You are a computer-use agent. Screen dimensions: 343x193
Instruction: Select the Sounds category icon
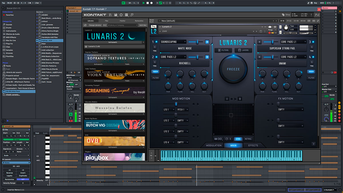pyautogui.click(x=4, y=25)
